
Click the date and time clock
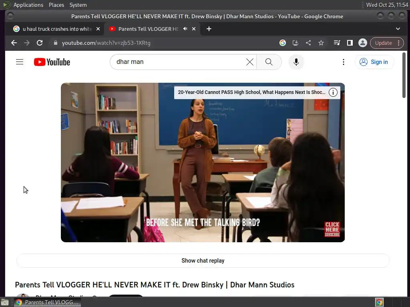[x=387, y=5]
